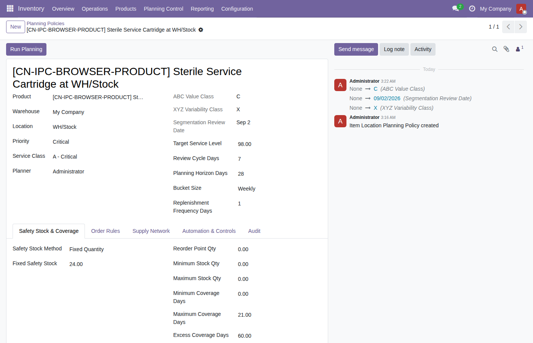Edit the Maximum Coverage Days field
Viewport: 533px width, 343px height.
click(280, 315)
